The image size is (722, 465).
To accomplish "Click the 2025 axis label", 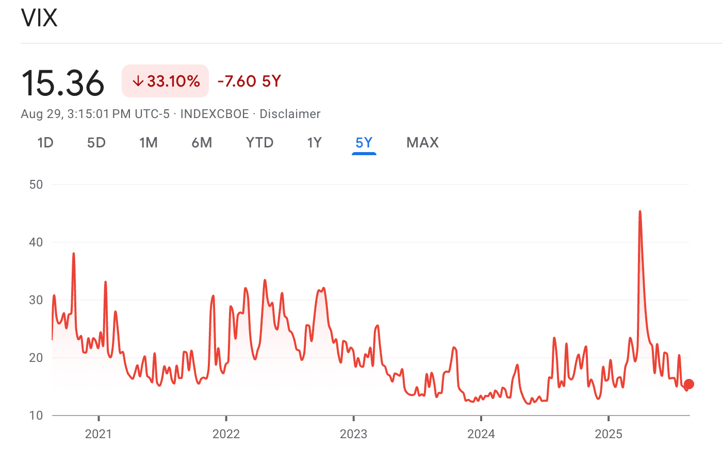I will point(610,434).
